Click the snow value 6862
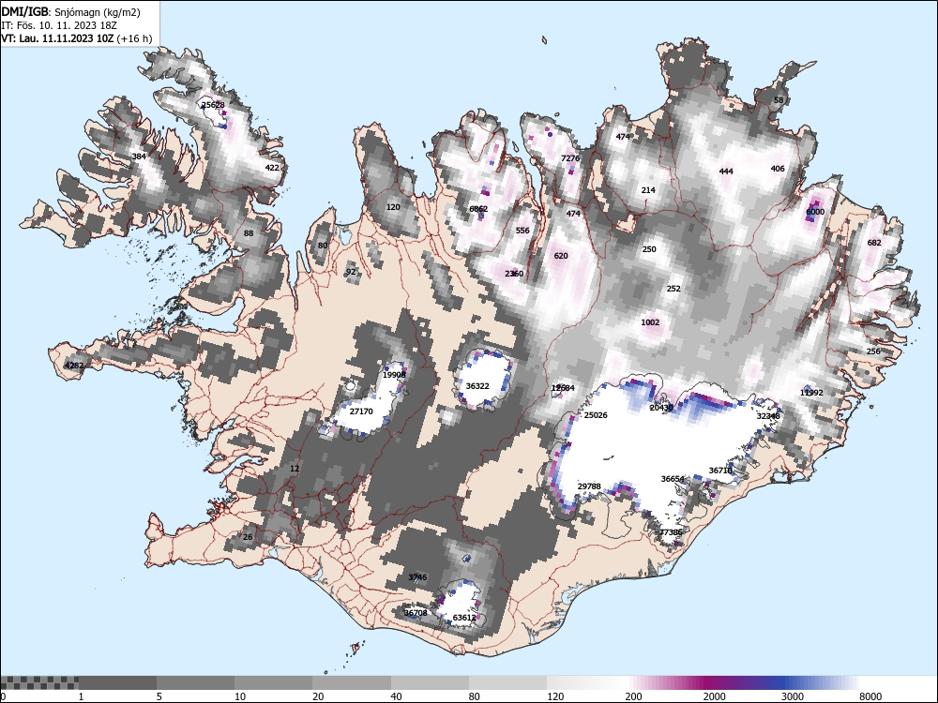Viewport: 938px width, 703px height. tap(478, 209)
